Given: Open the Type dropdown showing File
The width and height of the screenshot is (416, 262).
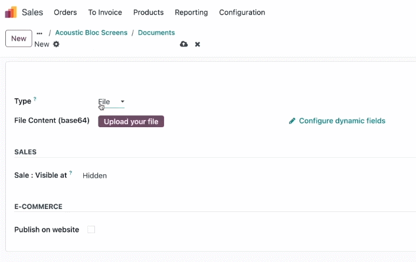Looking at the screenshot, I should click(111, 102).
